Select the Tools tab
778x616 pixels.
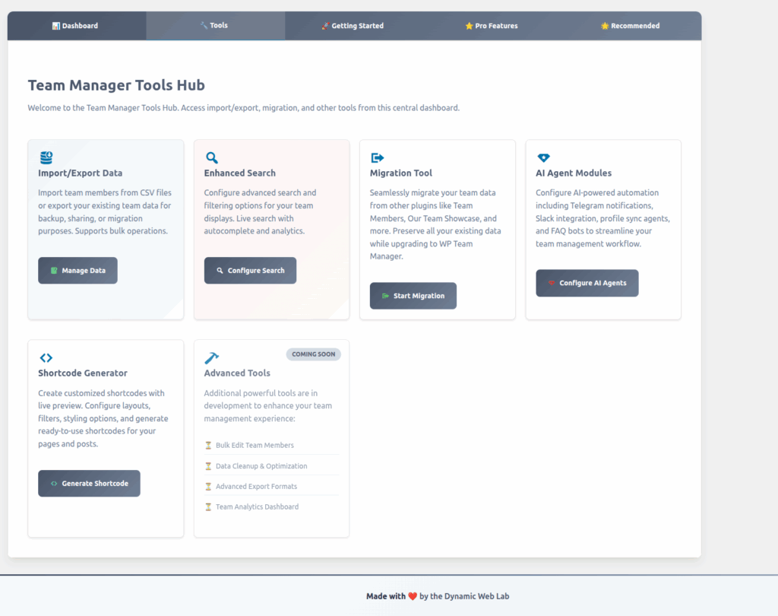[x=214, y=26]
